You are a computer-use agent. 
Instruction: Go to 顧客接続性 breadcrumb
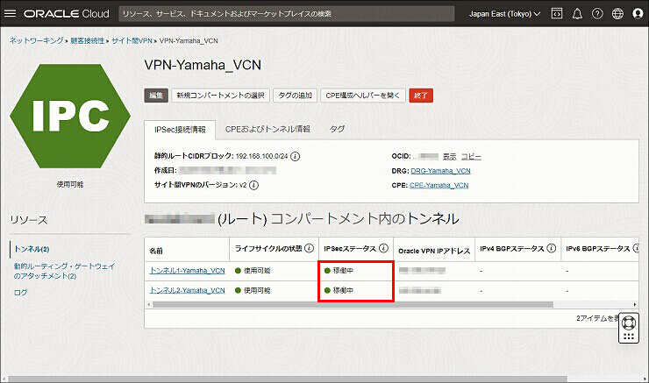pos(88,40)
